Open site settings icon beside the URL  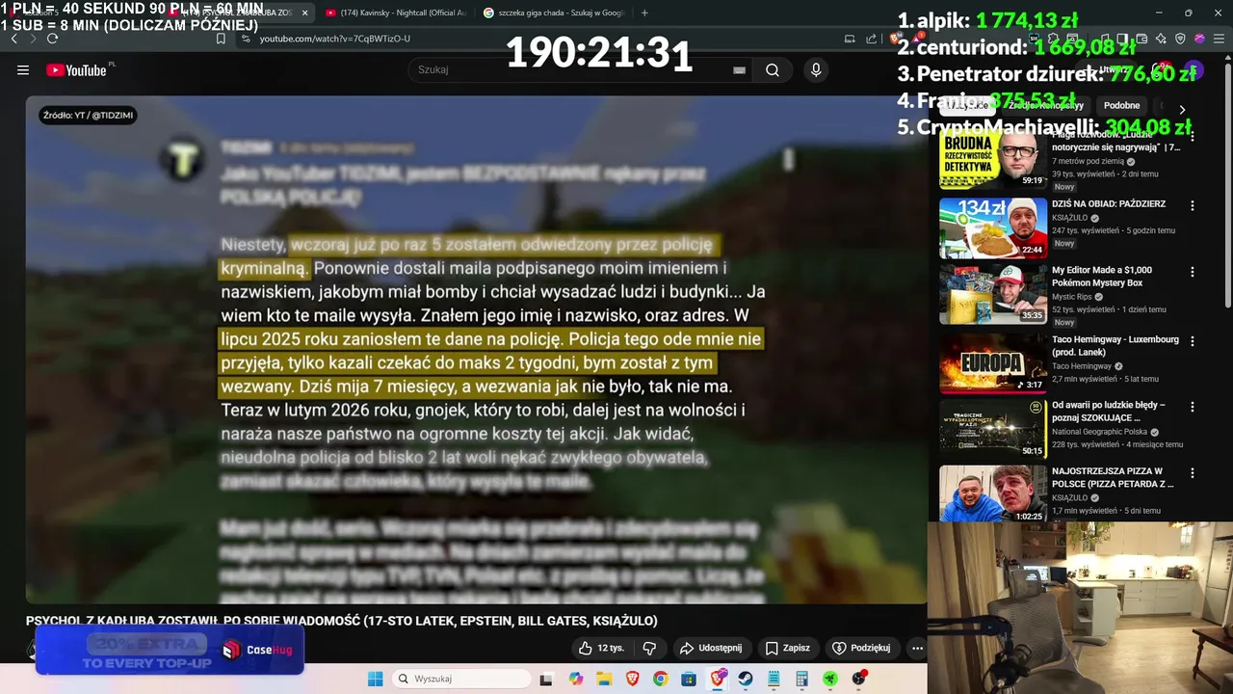tap(246, 39)
